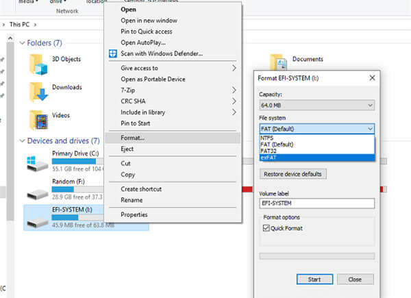Click Restore device defaults button
411x298 pixels.
(x=292, y=174)
